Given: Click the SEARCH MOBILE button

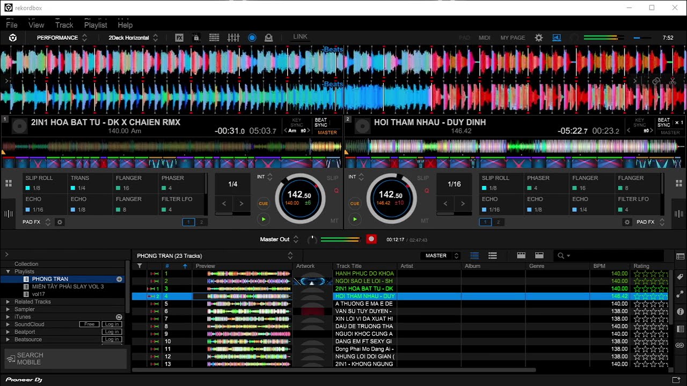Looking at the screenshot, I should [66, 359].
